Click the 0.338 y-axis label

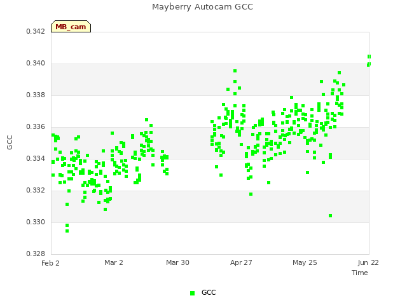coord(36,95)
